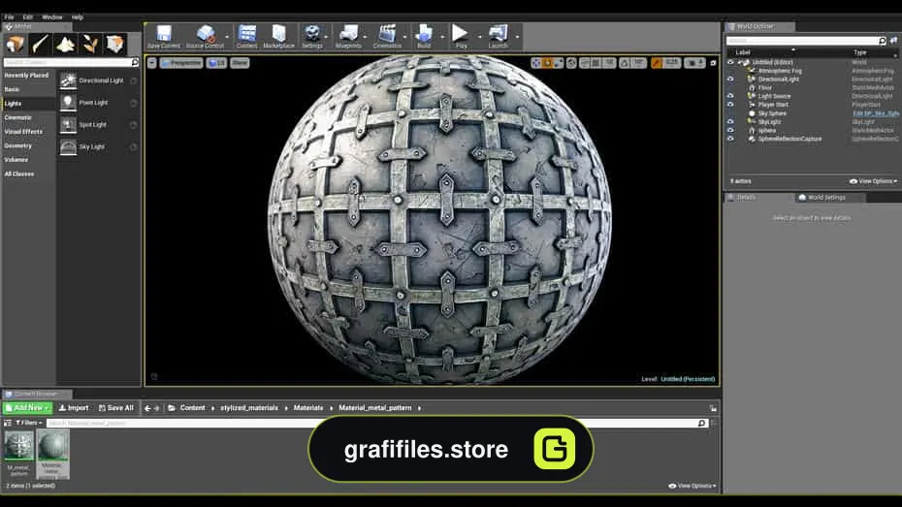
Task: Open the File menu
Action: coord(9,17)
